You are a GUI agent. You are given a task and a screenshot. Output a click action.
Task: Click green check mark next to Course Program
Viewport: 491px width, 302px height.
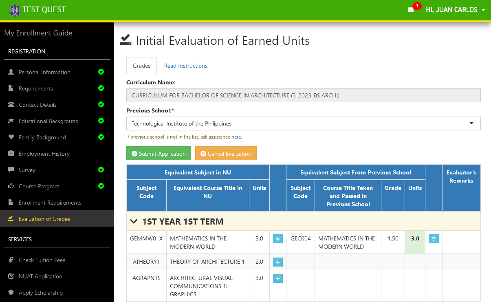click(101, 186)
